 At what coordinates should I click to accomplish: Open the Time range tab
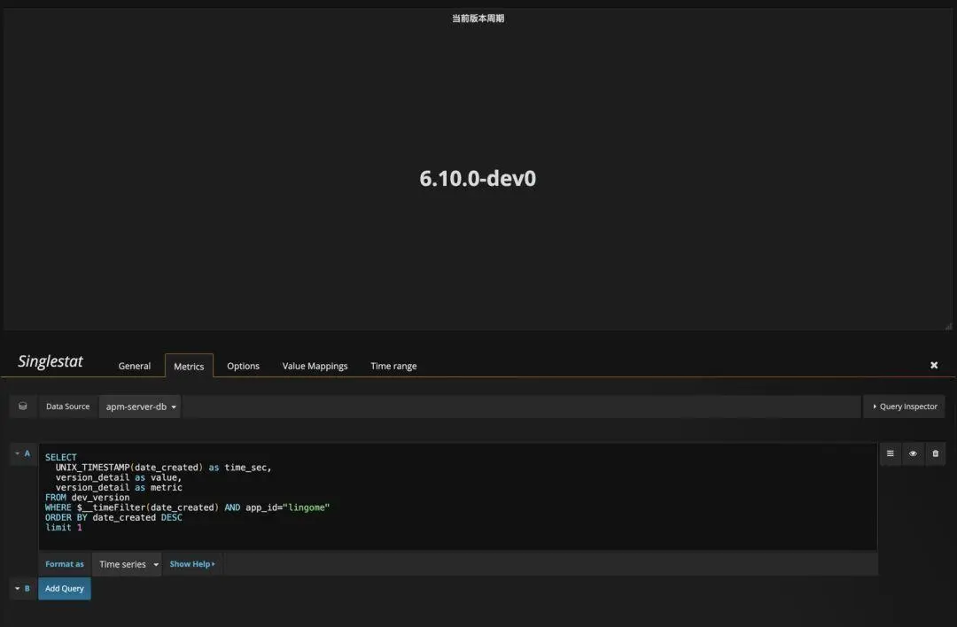(393, 366)
